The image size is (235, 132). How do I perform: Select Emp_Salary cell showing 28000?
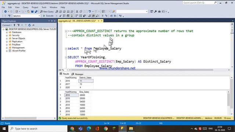pos(85,95)
